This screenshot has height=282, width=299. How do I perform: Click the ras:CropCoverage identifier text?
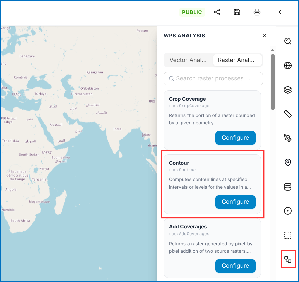coord(189,106)
